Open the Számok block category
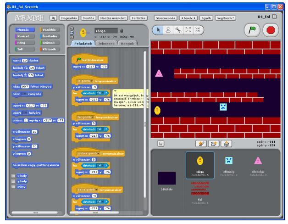 point(50,43)
